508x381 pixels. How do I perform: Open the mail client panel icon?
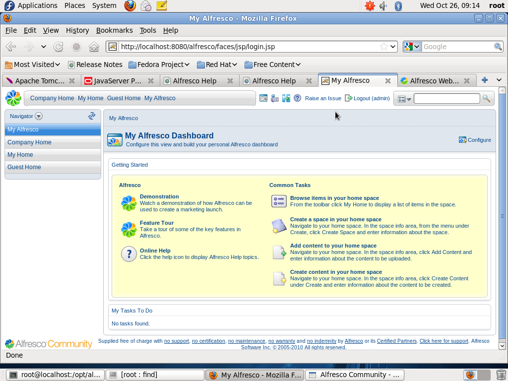(x=146, y=5)
